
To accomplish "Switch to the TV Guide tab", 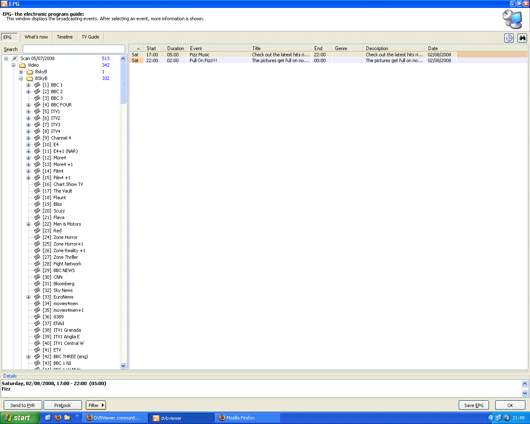I will coord(90,37).
